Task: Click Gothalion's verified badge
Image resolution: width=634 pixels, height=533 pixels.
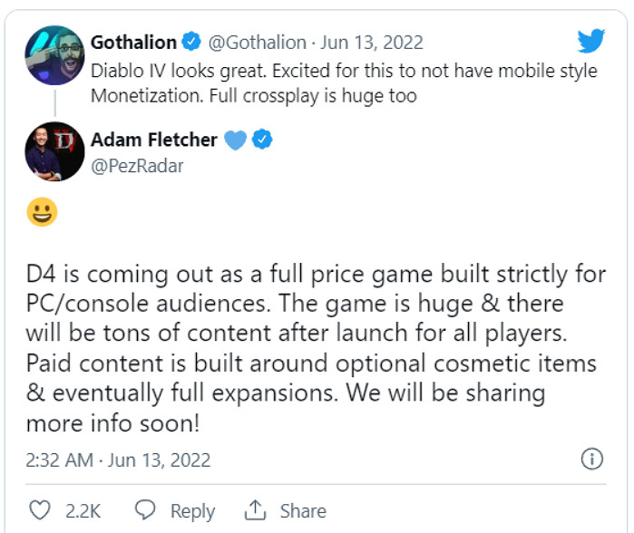Action: [x=190, y=43]
